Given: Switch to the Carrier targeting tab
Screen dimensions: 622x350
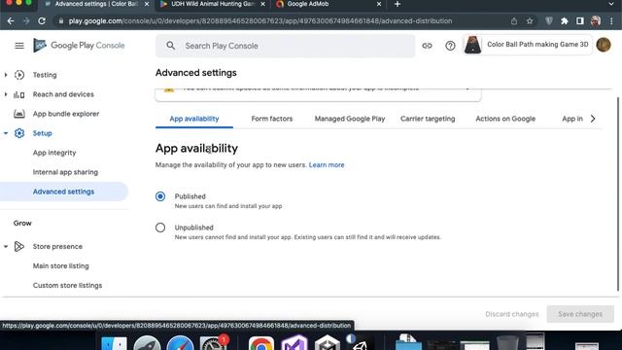Looking at the screenshot, I should coord(428,119).
